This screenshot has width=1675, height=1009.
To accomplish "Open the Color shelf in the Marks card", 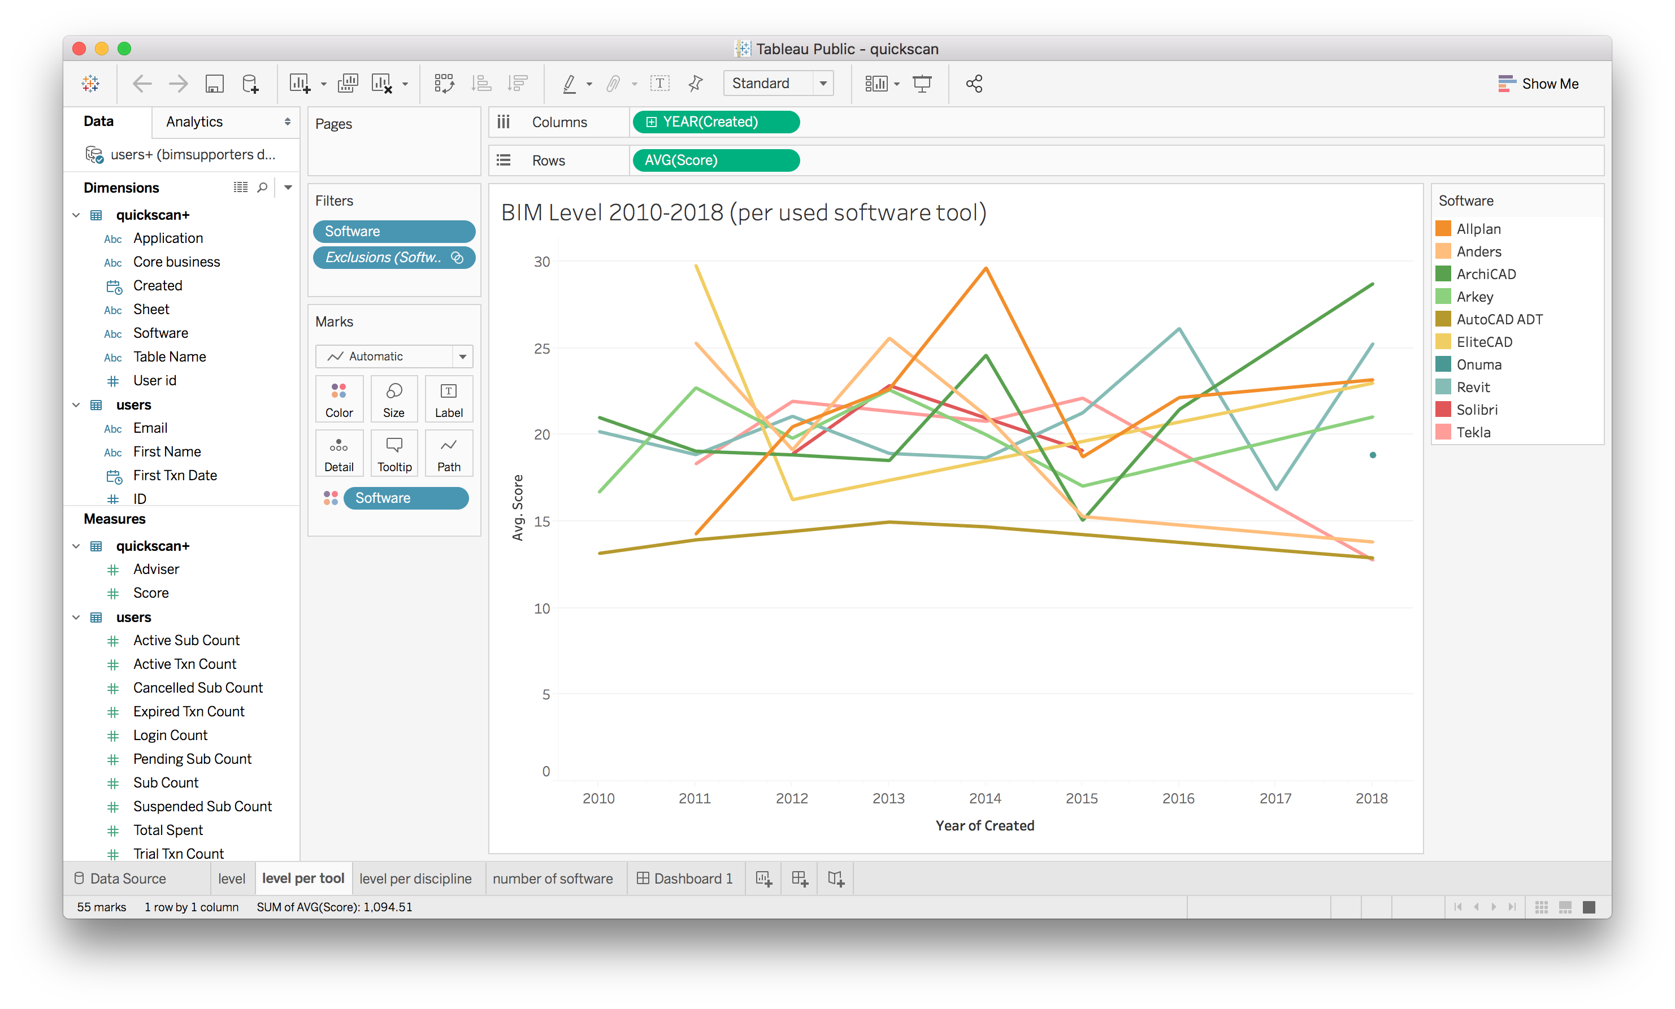I will pos(339,399).
